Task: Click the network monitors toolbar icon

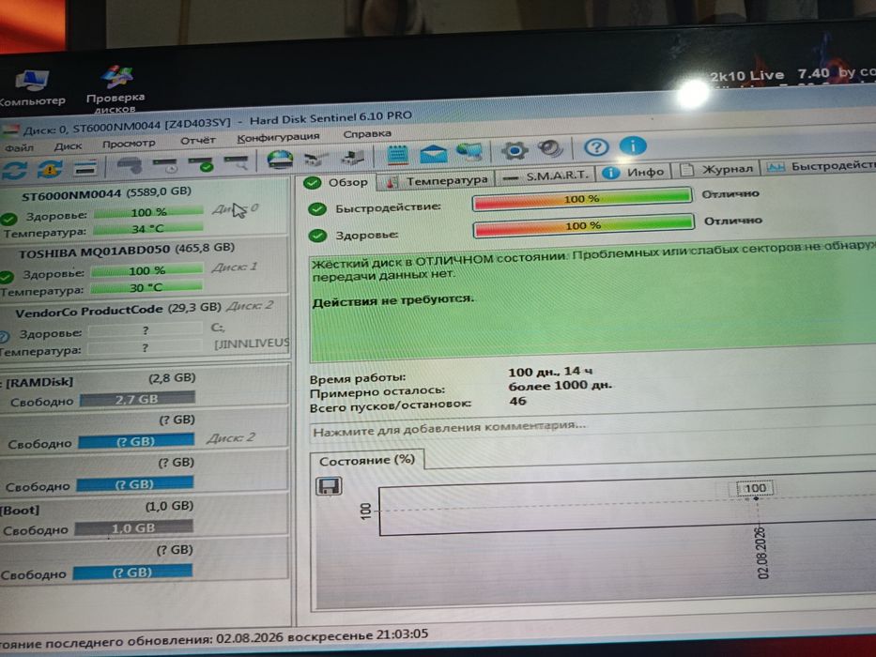Action: [x=469, y=151]
